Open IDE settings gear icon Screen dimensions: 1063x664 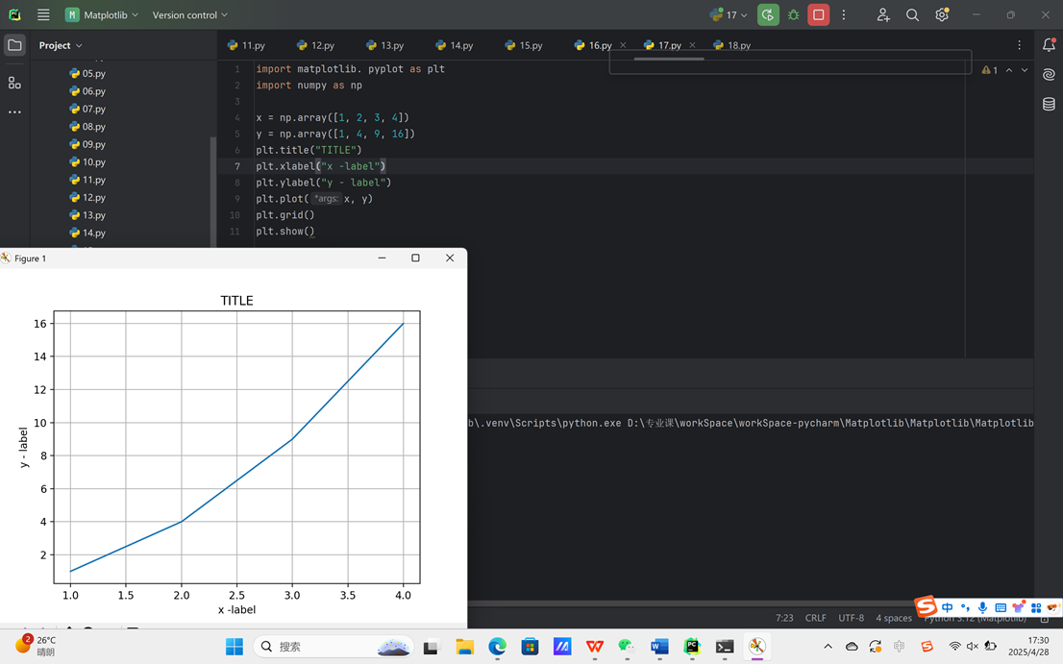point(942,15)
